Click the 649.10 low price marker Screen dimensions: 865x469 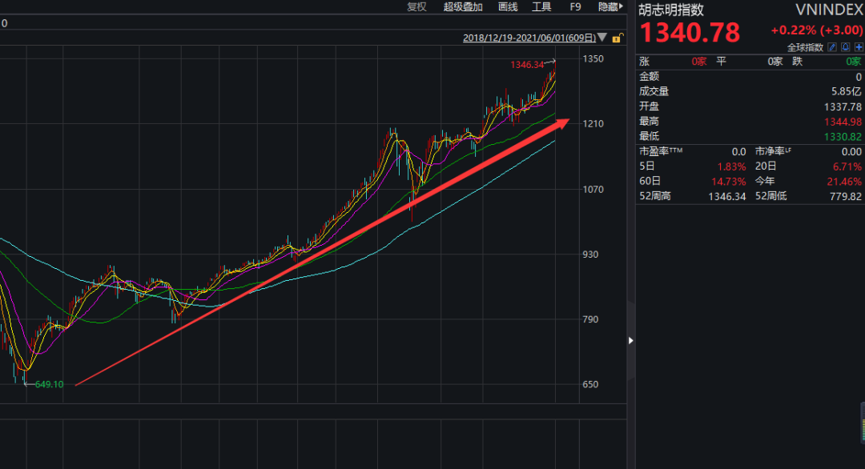tap(49, 384)
